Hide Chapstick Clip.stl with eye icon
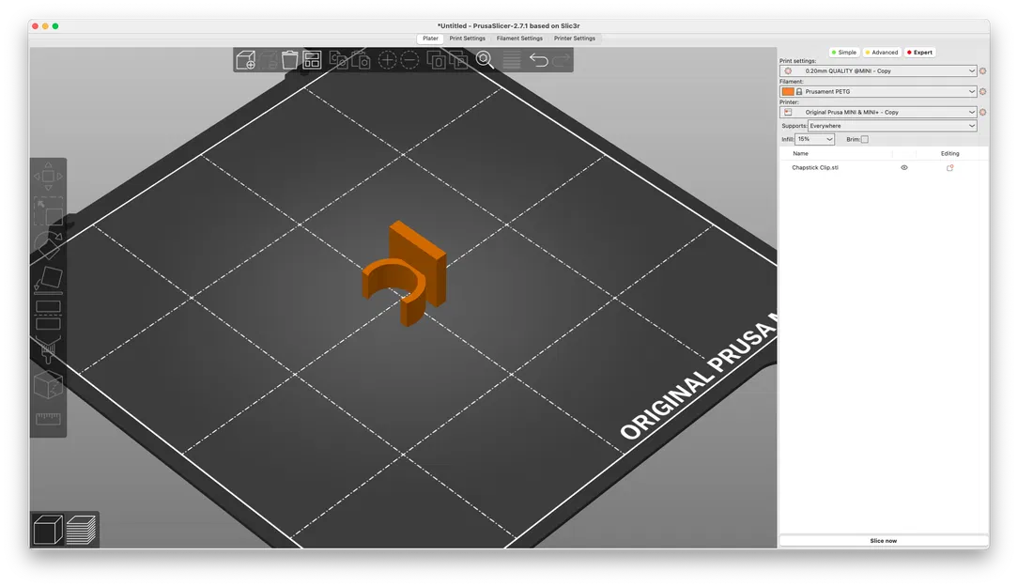The height and width of the screenshot is (587, 1018). pos(903,167)
